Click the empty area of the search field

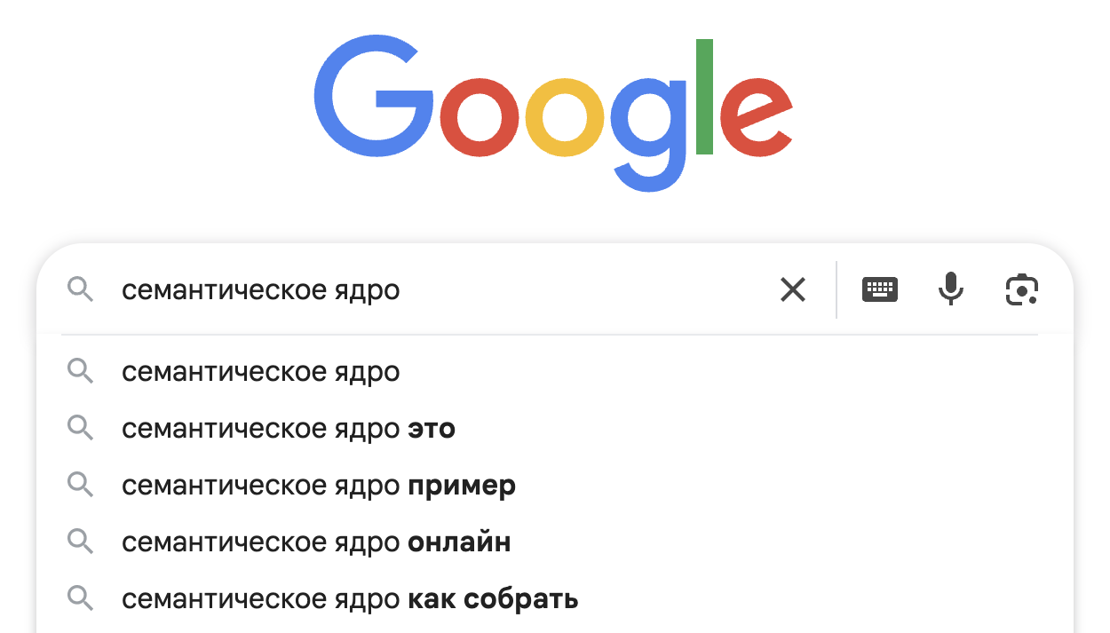point(586,290)
